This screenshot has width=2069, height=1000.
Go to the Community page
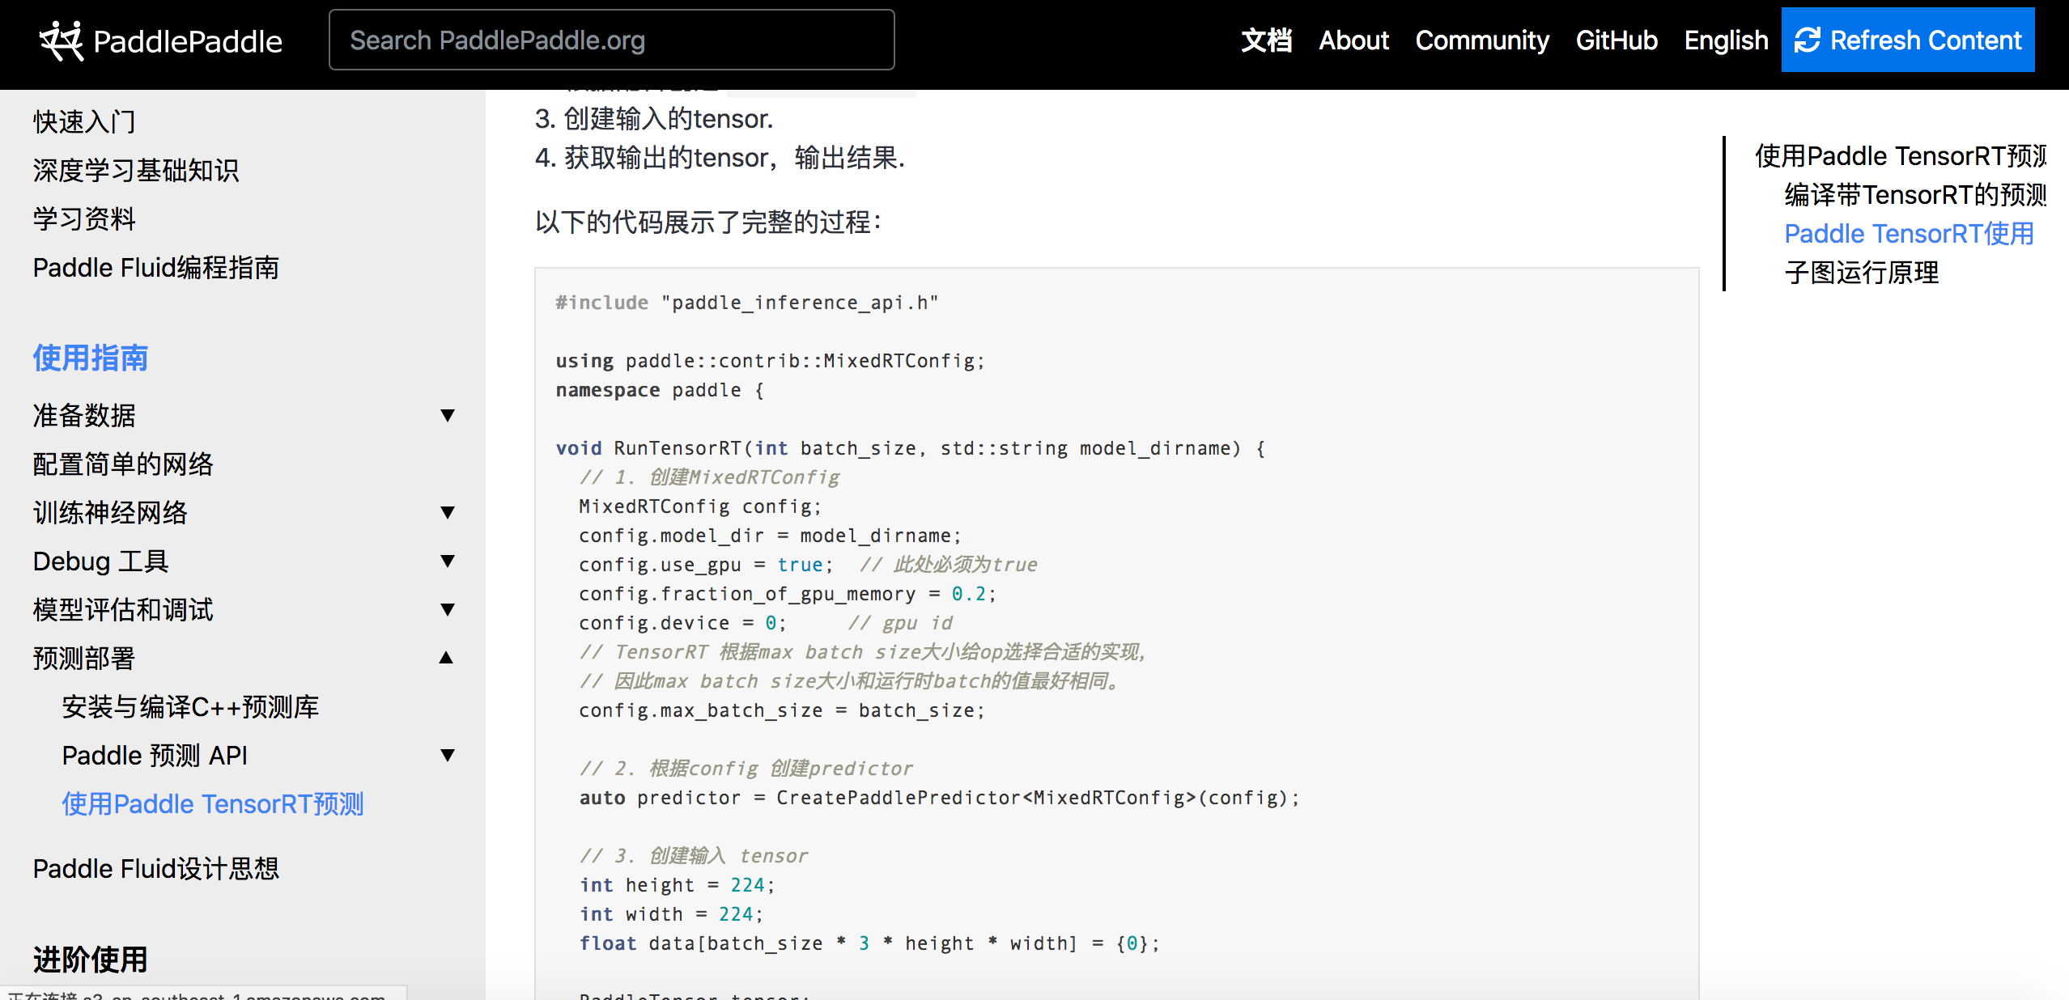tap(1481, 40)
